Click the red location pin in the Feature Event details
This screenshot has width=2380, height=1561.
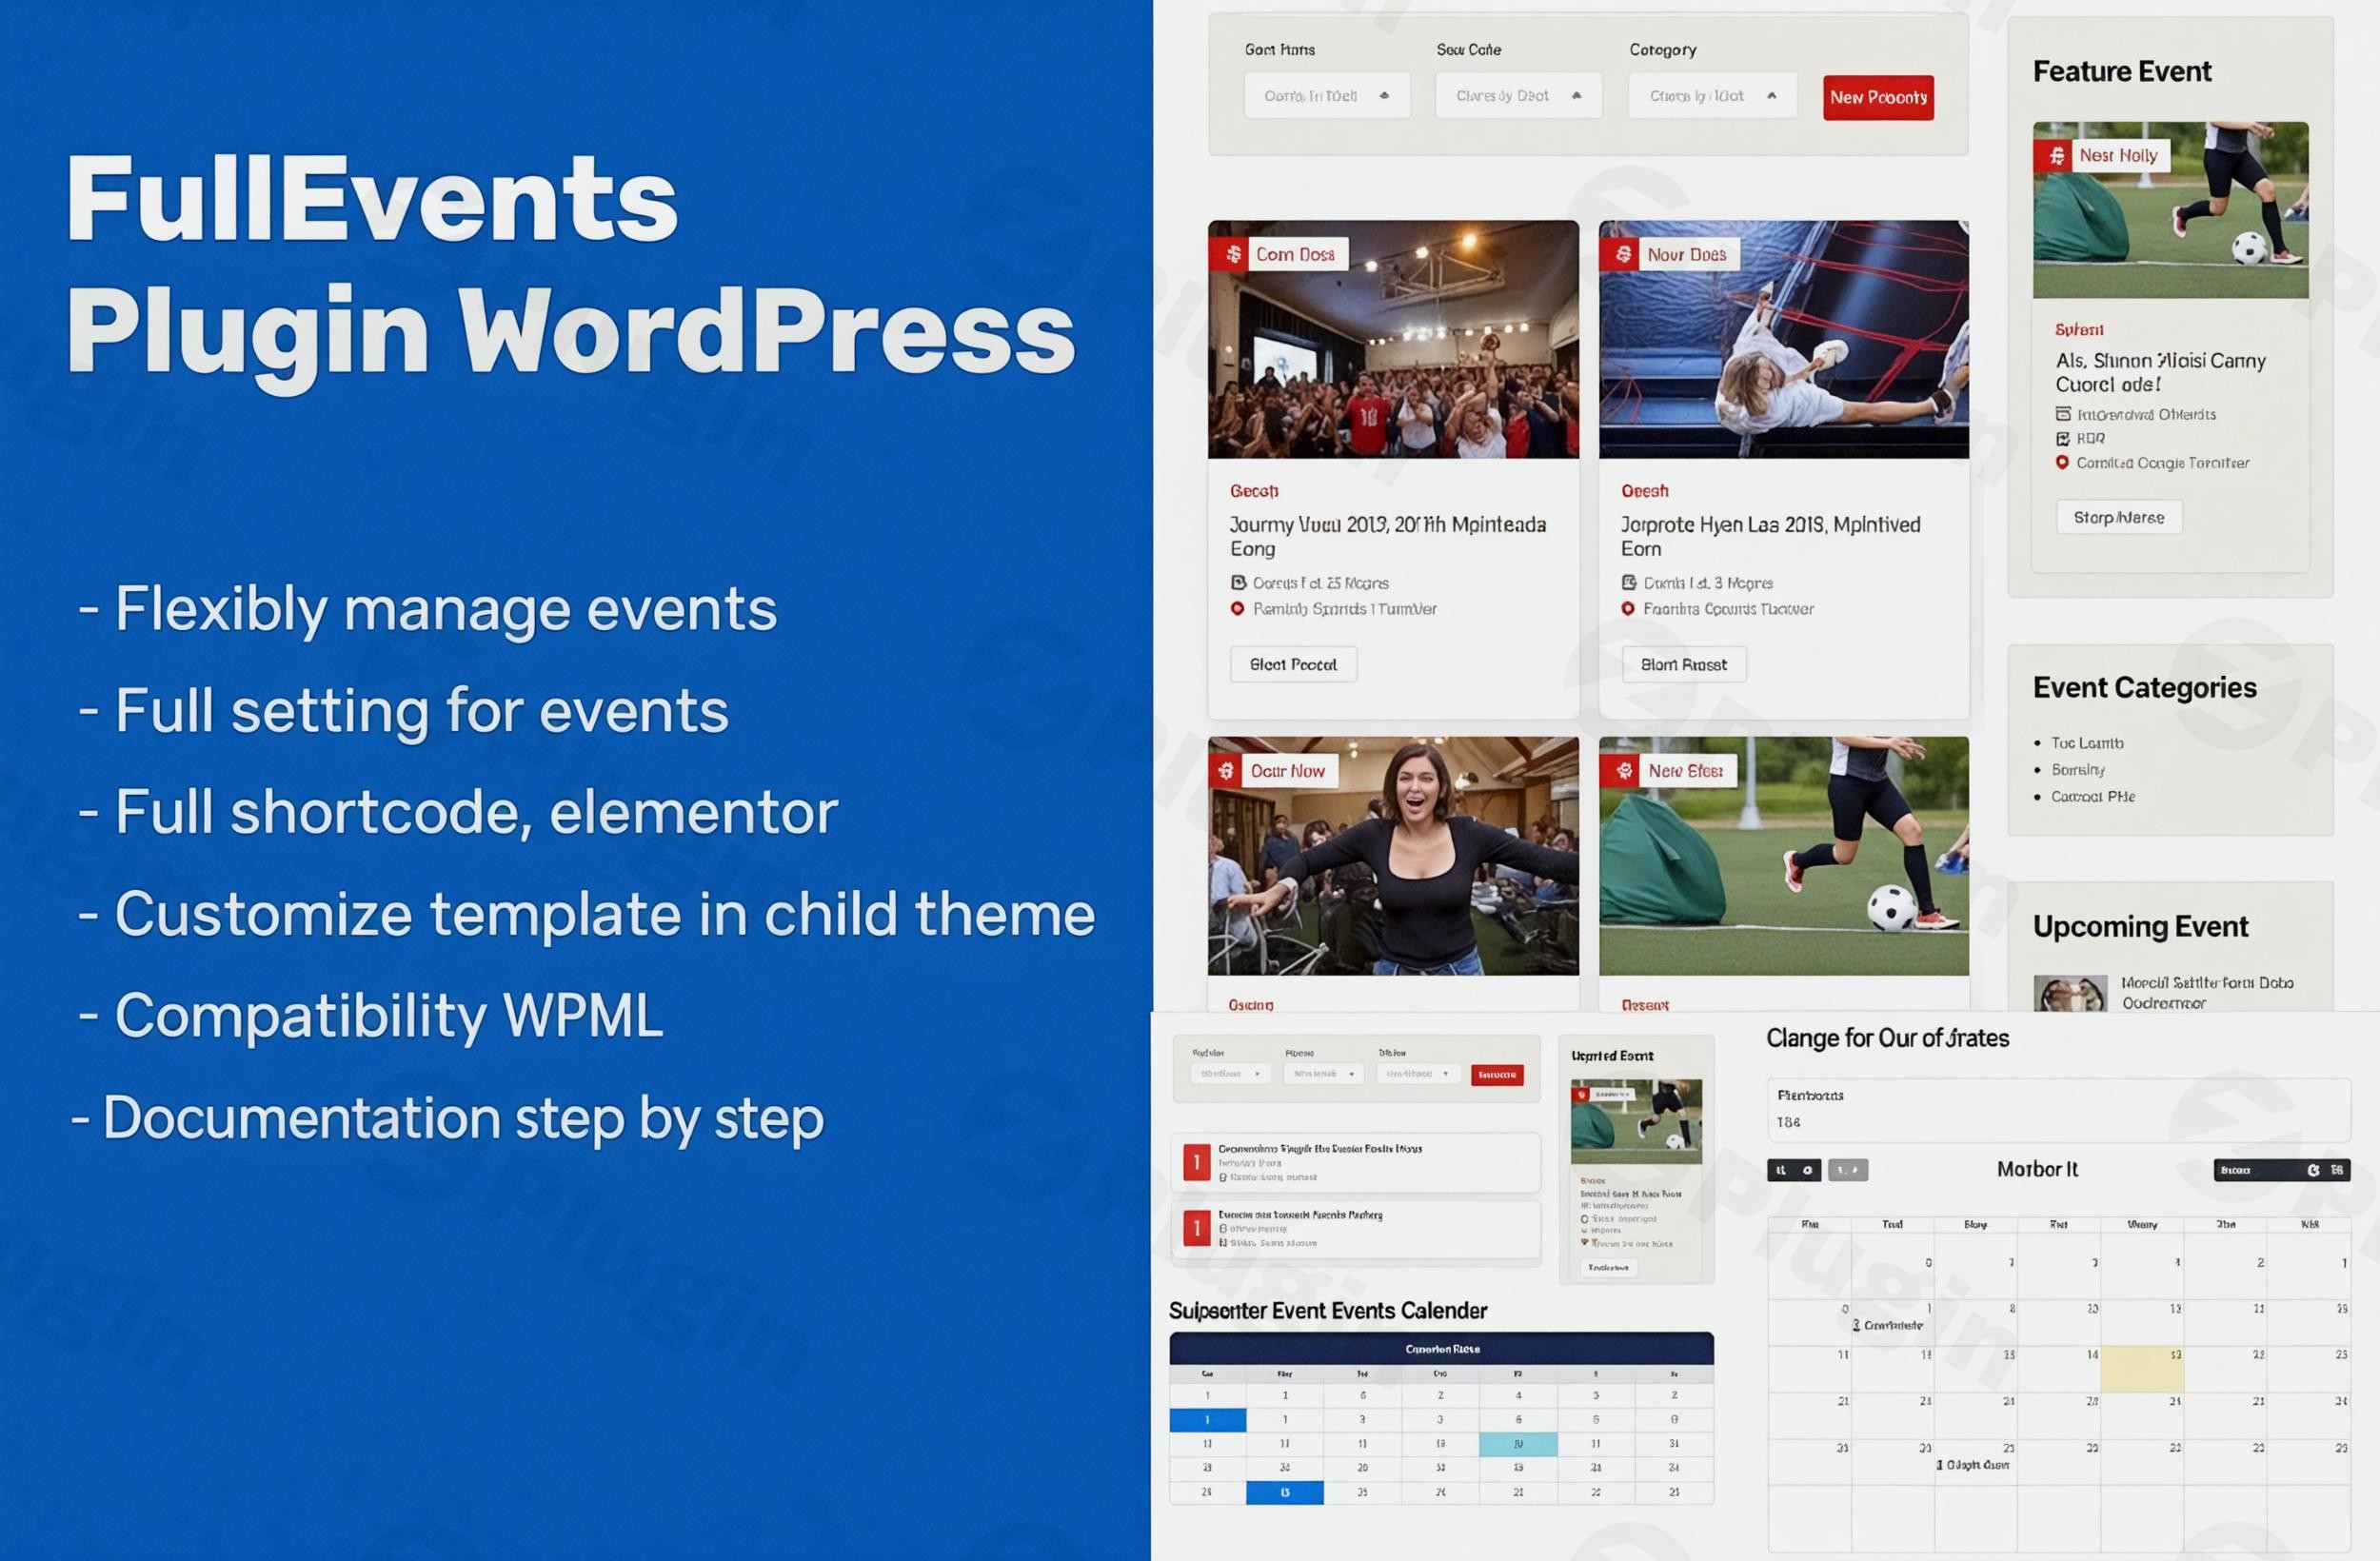(x=2062, y=462)
